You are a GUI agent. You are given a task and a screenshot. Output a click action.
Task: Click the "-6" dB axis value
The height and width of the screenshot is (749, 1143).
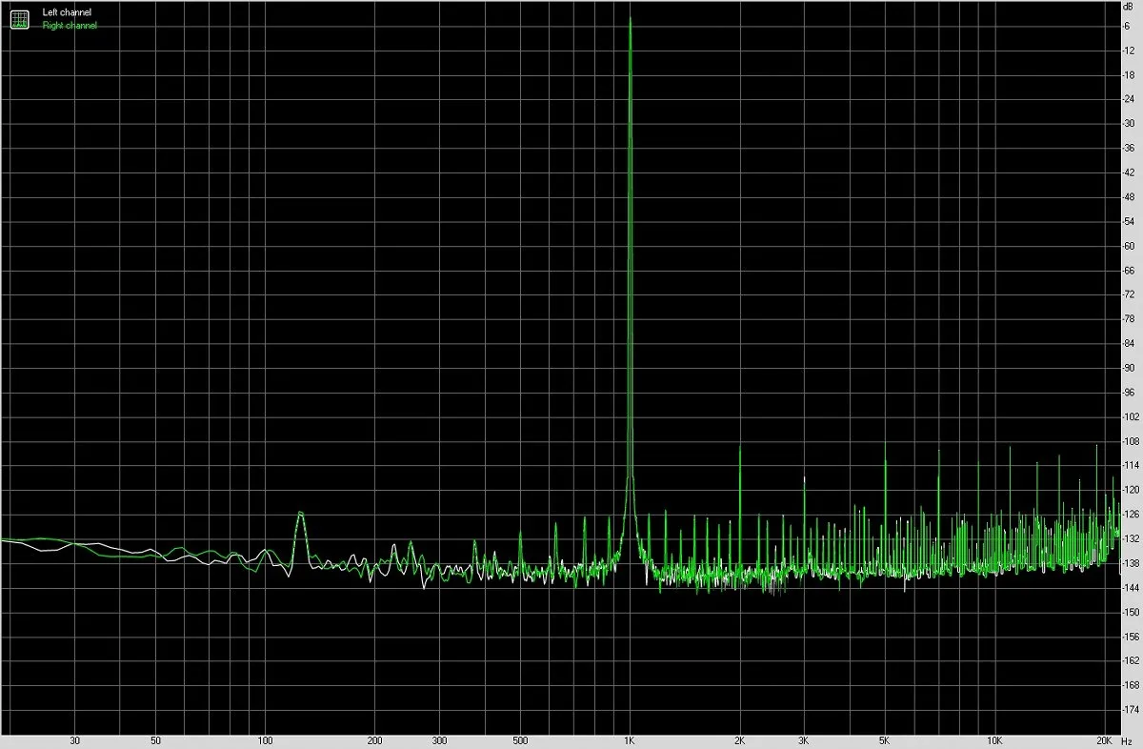tap(1127, 26)
